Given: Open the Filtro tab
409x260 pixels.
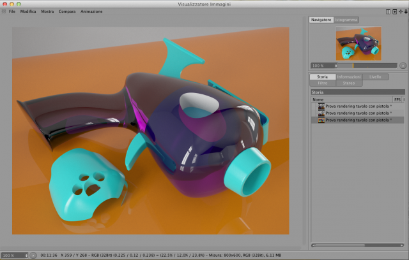Looking at the screenshot, I should pyautogui.click(x=323, y=83).
